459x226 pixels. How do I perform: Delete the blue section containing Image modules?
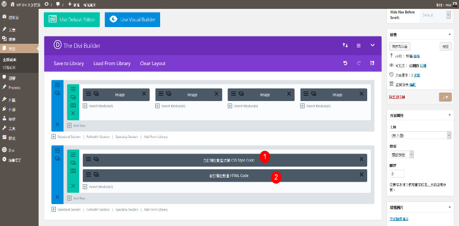point(57,124)
